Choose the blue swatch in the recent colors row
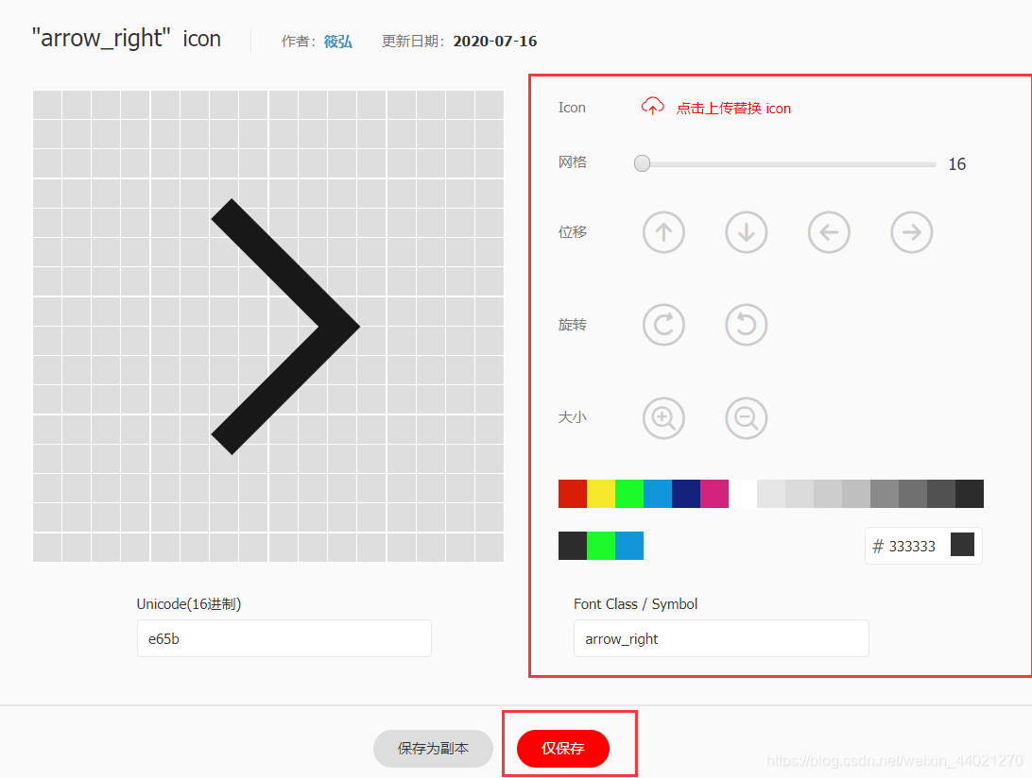Image resolution: width=1032 pixels, height=778 pixels. 628,546
